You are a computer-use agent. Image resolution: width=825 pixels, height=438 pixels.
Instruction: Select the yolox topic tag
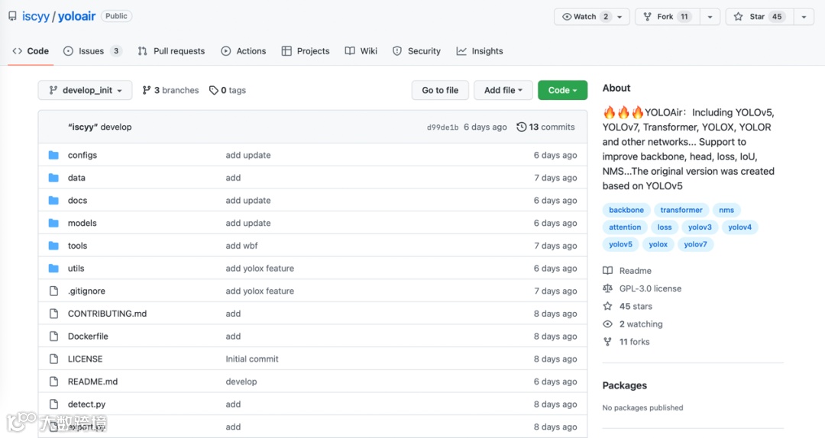pyautogui.click(x=658, y=244)
